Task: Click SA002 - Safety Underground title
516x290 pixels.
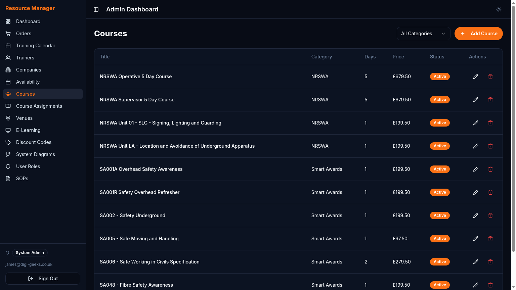Action: (132, 215)
